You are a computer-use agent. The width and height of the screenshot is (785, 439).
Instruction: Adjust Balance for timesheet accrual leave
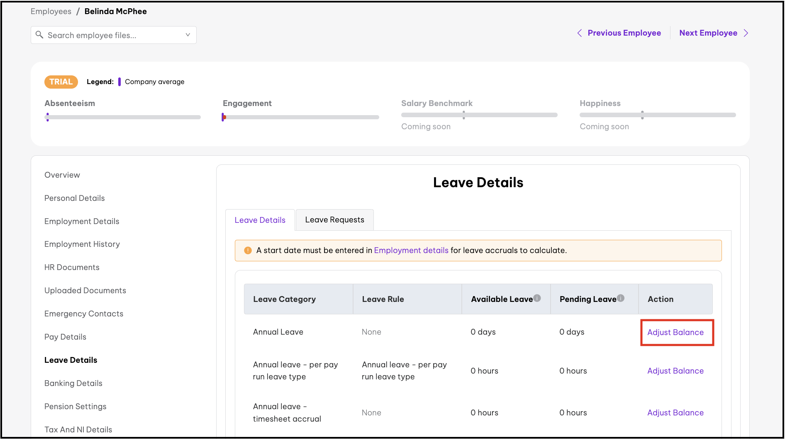point(675,413)
